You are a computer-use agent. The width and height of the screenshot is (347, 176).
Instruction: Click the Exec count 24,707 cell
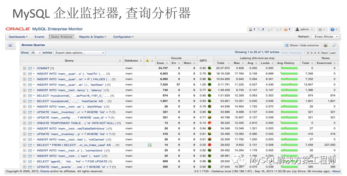163,68
